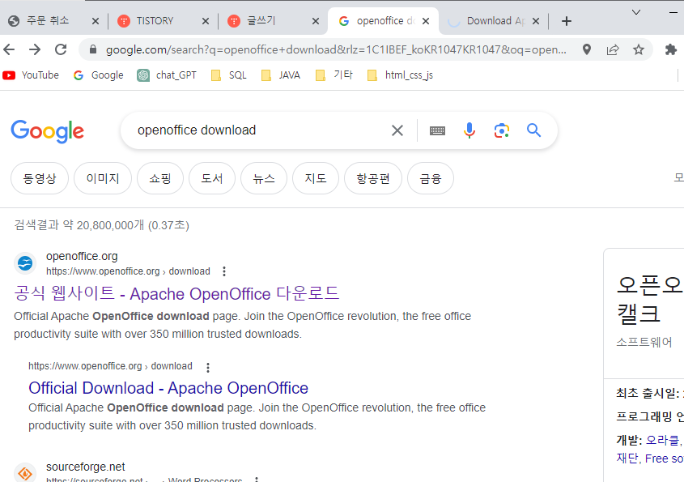Open 공식 웹사이트 - Apache OpenOffice 다운로드 result
Image resolution: width=684 pixels, height=482 pixels.
[176, 293]
